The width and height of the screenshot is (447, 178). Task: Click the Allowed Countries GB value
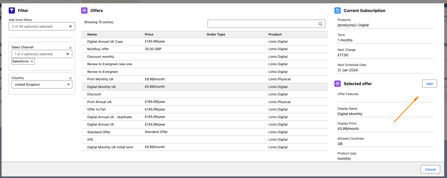point(340,144)
